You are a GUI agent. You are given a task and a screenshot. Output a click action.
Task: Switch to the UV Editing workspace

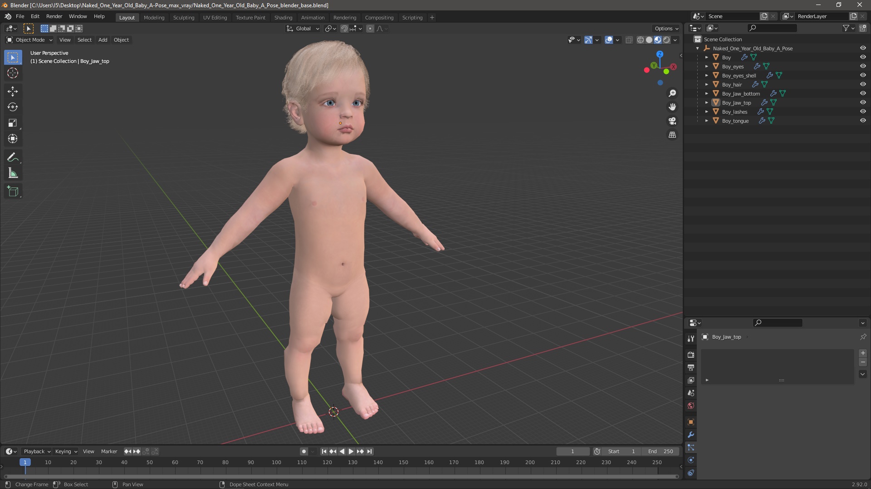tap(215, 18)
